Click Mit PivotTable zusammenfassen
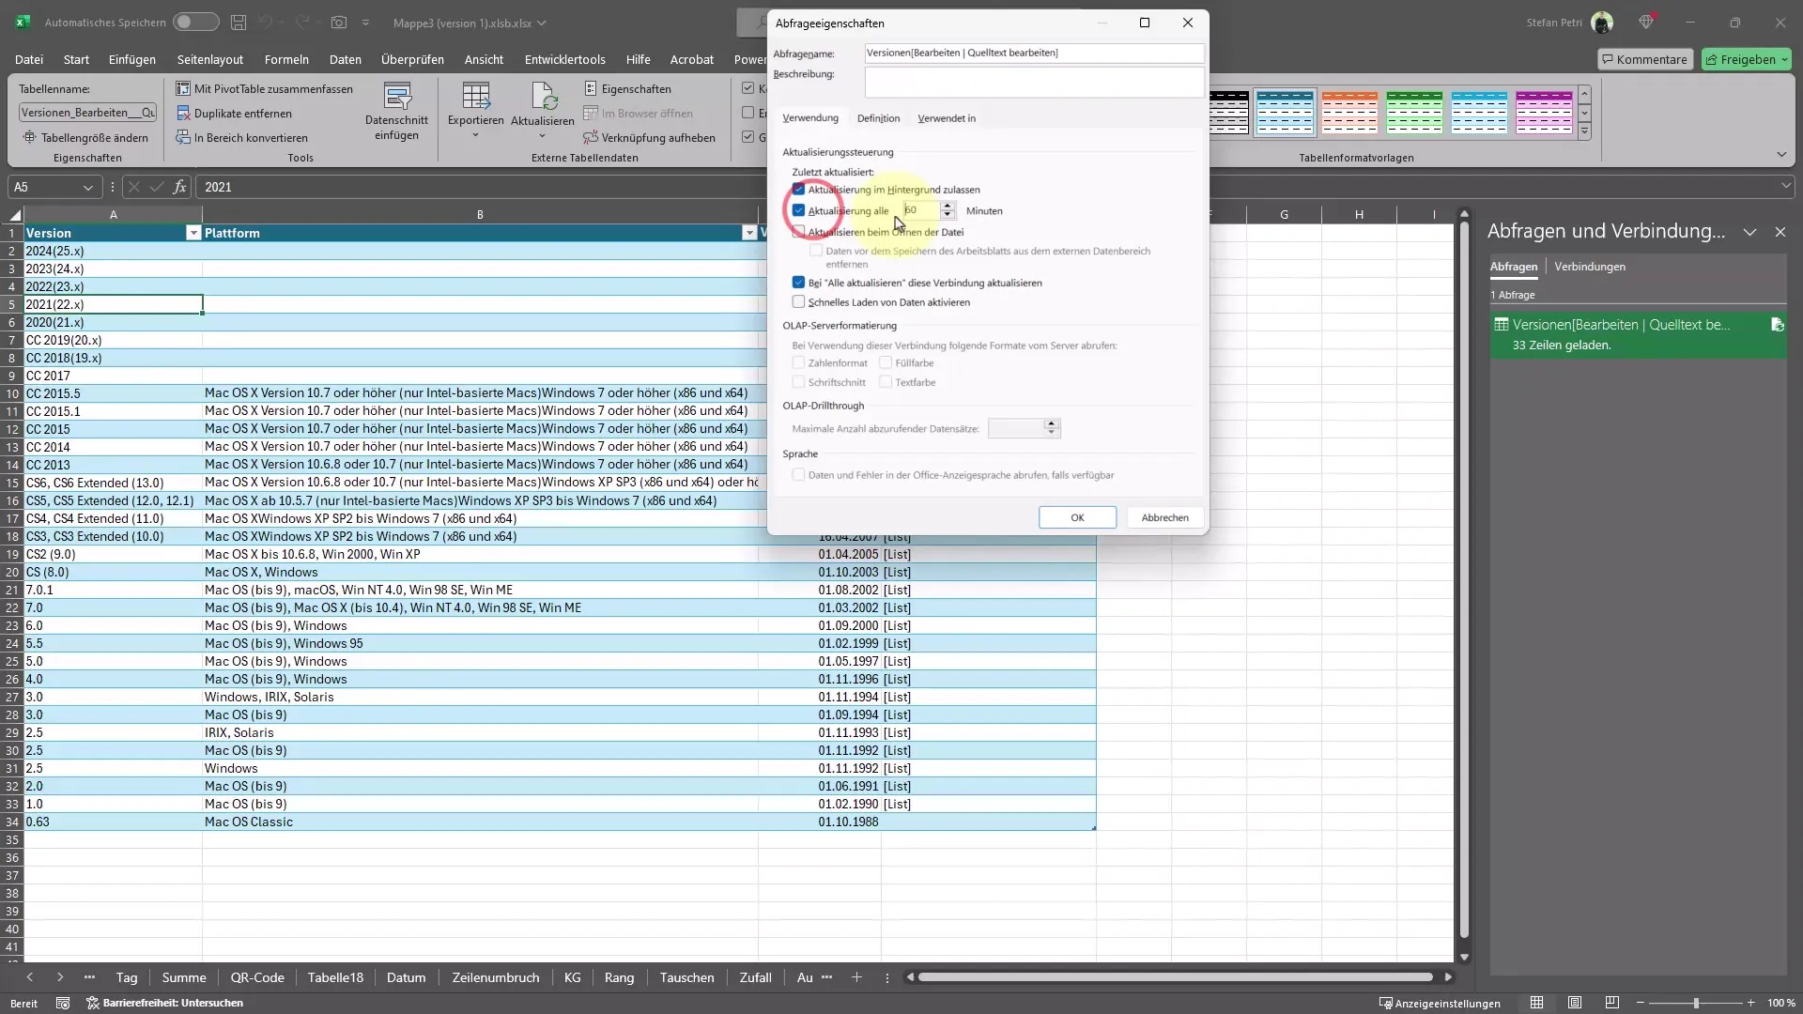This screenshot has width=1803, height=1014. point(265,88)
